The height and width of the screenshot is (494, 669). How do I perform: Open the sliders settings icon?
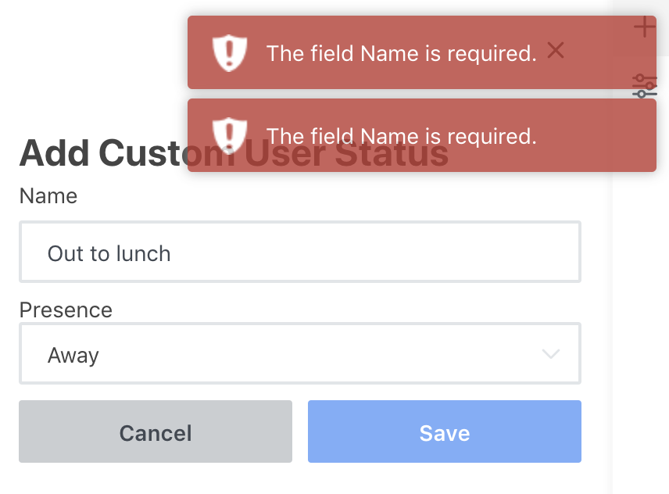point(645,86)
